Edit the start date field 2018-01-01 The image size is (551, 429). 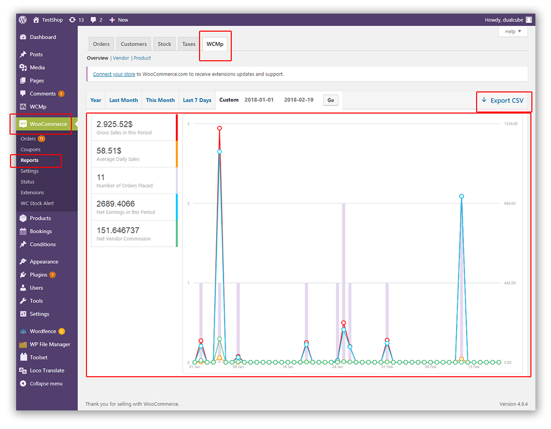click(259, 99)
